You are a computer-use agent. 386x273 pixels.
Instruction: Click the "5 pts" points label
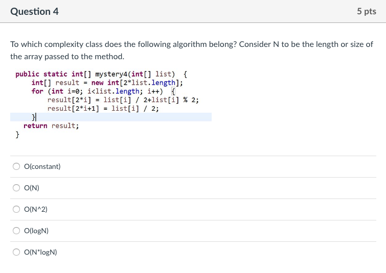pos(366,11)
